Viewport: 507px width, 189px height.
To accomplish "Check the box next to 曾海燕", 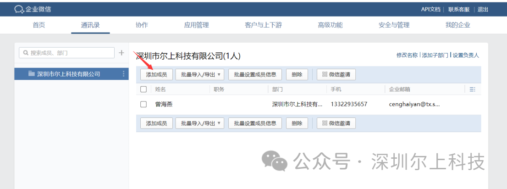I will 143,104.
